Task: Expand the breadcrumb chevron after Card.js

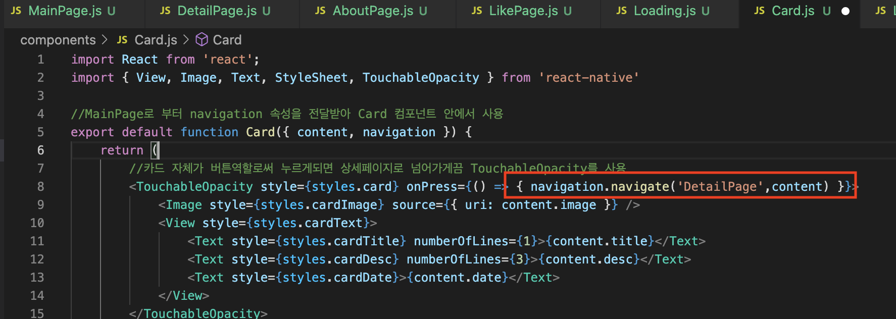Action: point(186,39)
